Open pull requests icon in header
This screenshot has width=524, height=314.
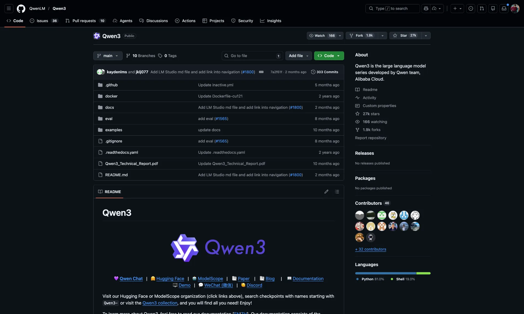[x=482, y=8]
